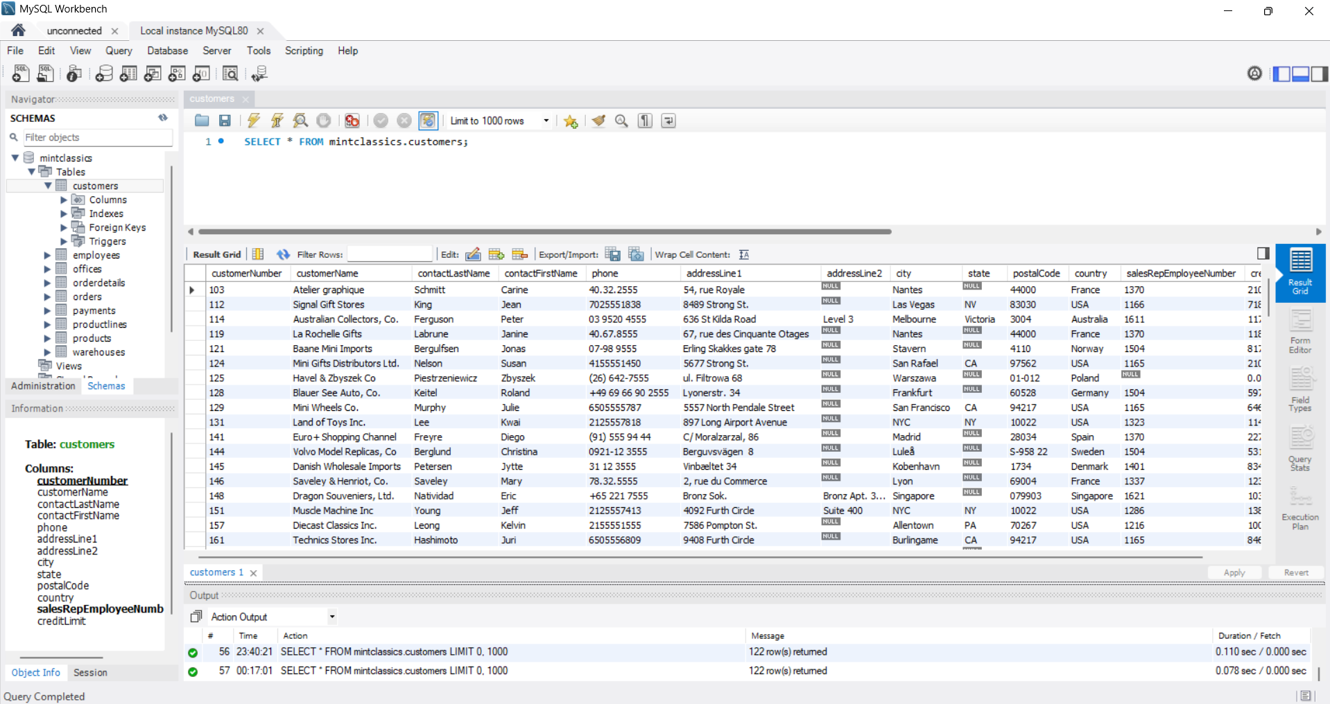Execute statement under cursor icon

[x=277, y=121]
